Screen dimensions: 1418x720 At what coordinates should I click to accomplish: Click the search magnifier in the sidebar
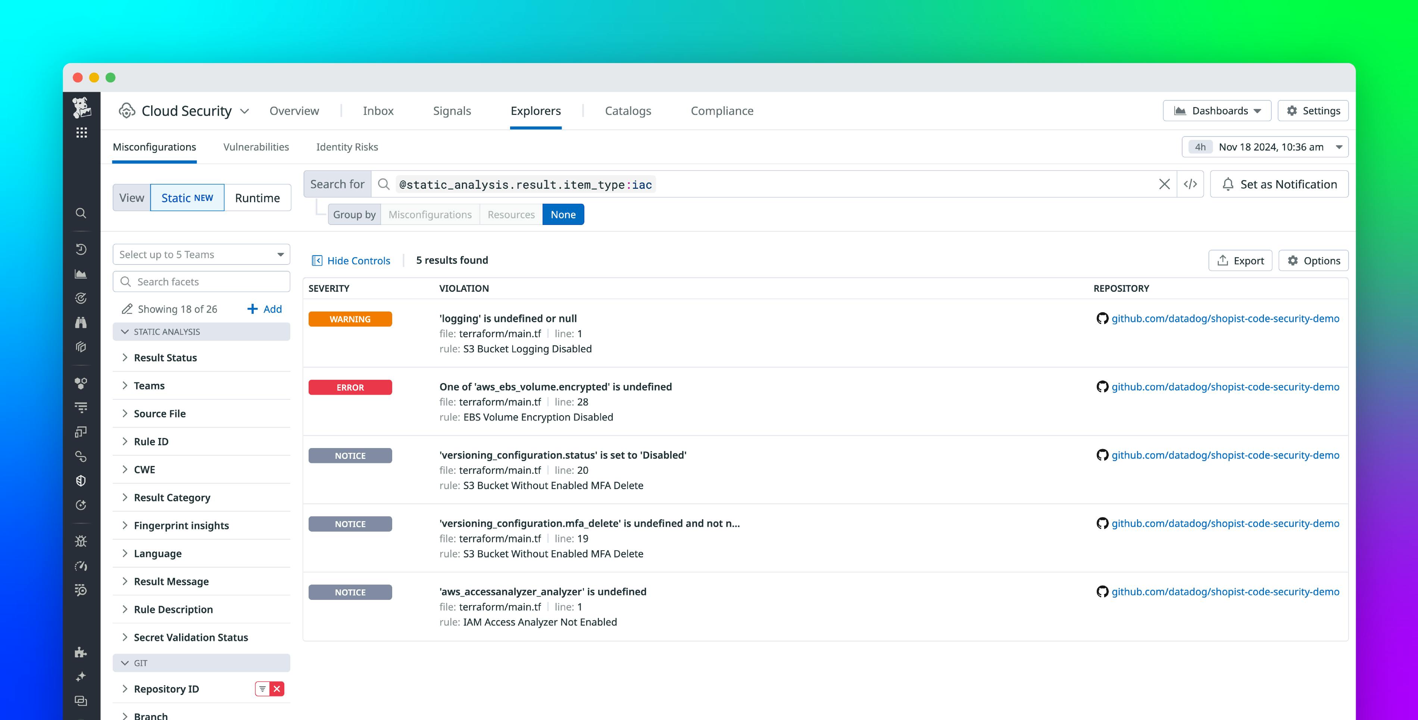81,213
